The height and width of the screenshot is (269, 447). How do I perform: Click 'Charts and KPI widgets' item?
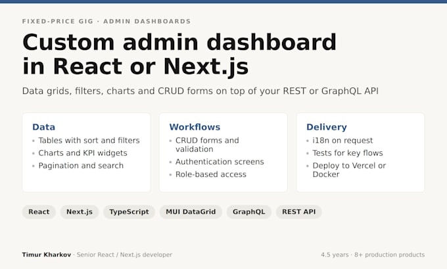(x=83, y=153)
